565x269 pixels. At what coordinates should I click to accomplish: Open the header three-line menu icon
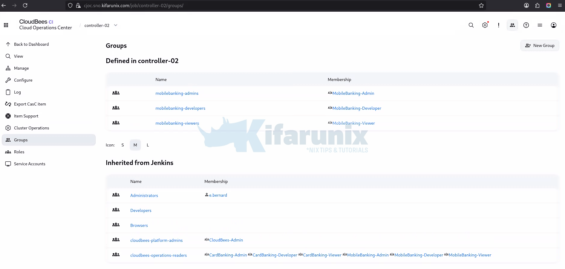540,25
